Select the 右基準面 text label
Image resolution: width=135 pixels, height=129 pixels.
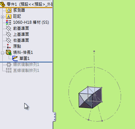(21, 40)
